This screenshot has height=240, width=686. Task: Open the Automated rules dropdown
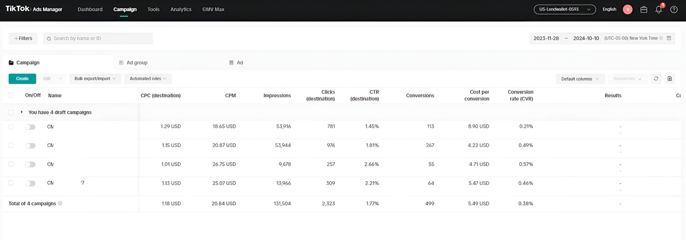point(148,79)
